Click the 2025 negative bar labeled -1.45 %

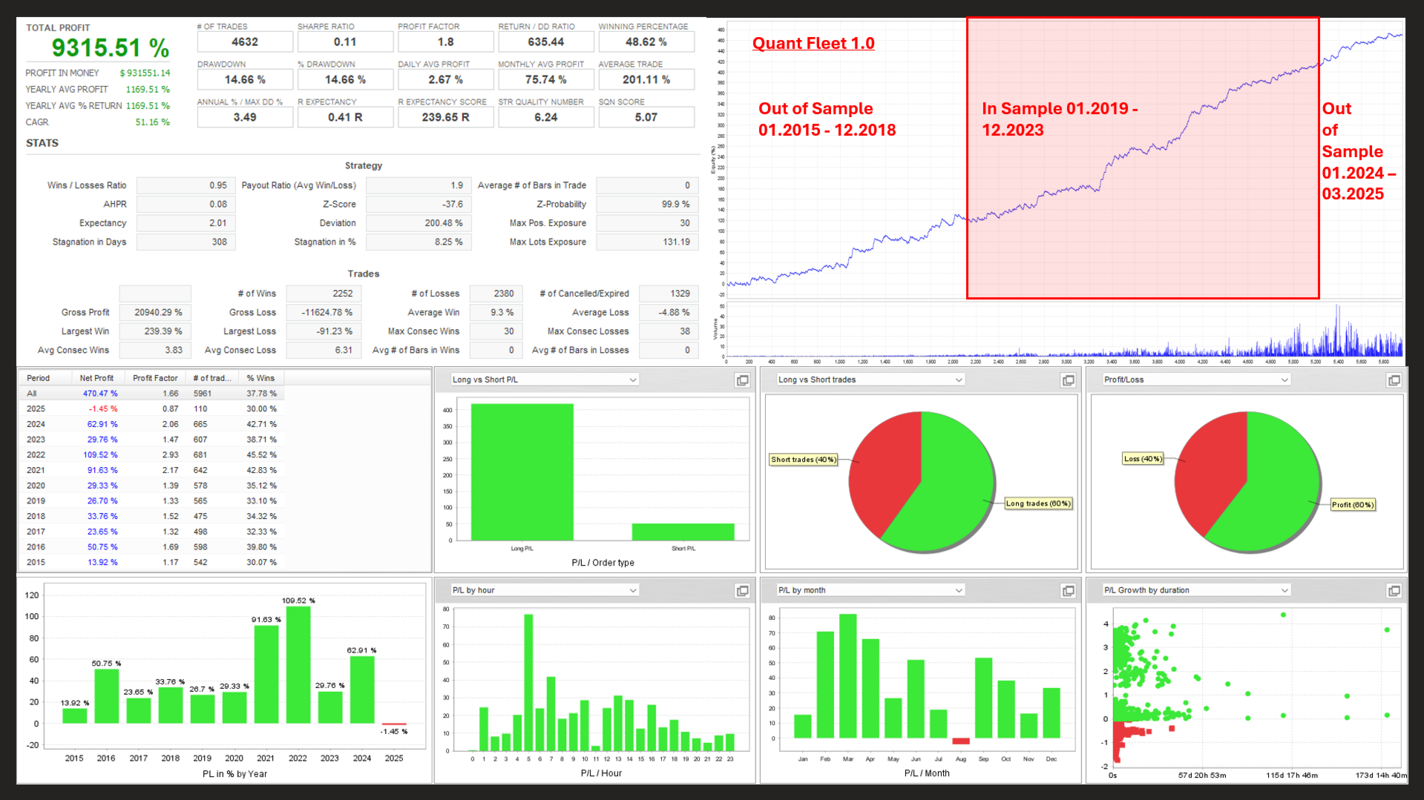394,724
